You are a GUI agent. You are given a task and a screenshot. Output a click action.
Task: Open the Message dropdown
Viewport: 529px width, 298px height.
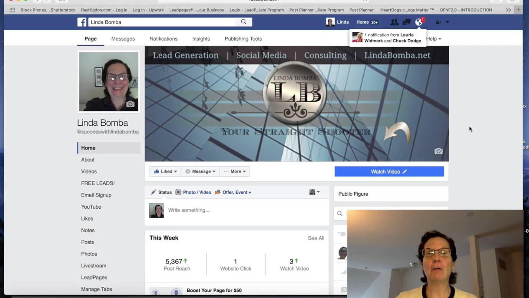tap(200, 171)
